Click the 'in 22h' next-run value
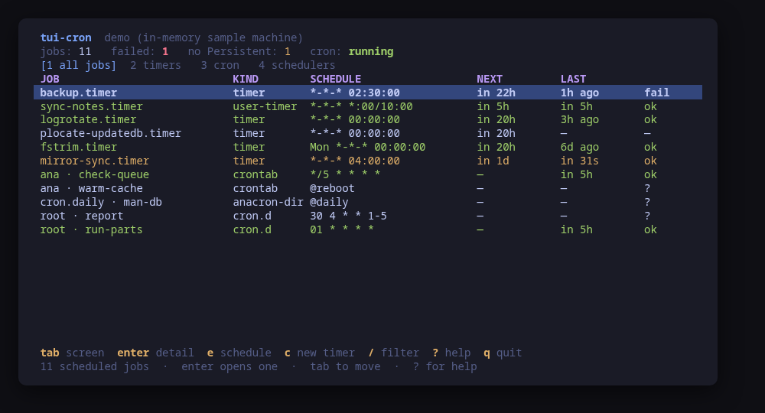Image resolution: width=765 pixels, height=413 pixels. pos(496,93)
